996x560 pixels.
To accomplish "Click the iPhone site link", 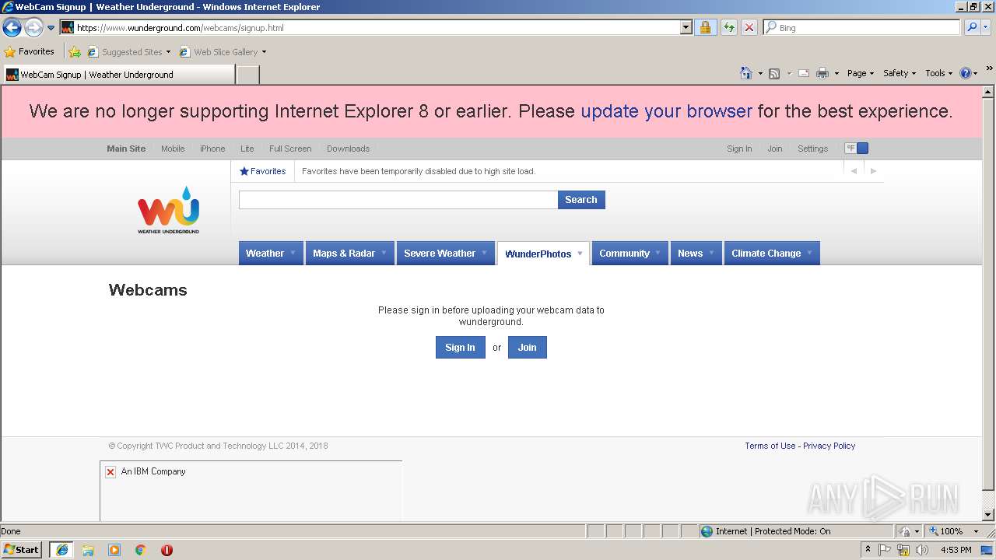I will 212,149.
